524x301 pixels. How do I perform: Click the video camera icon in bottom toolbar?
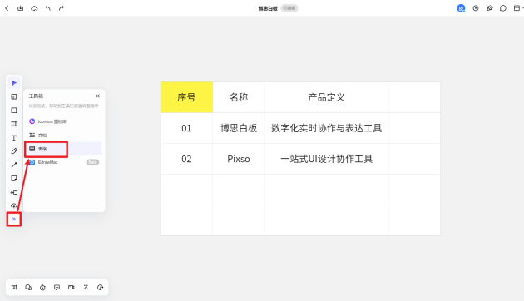(x=72, y=288)
